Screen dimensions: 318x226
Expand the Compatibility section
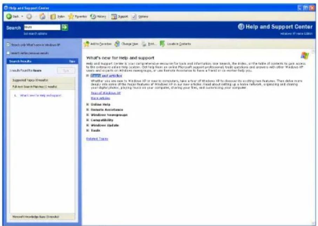(88, 120)
